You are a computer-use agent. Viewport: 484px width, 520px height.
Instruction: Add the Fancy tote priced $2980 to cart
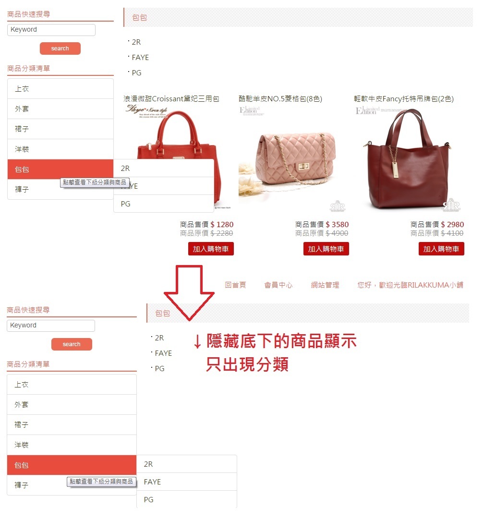coord(441,249)
